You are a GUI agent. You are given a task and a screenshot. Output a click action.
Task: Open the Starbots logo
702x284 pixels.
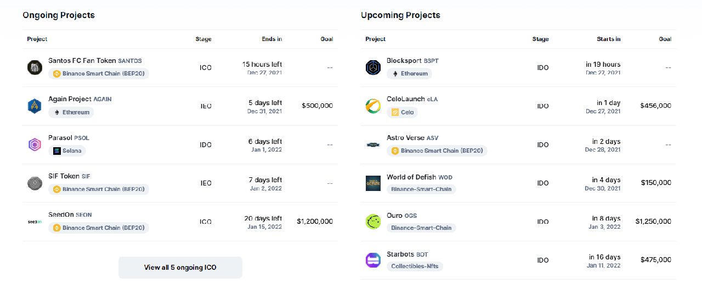pos(373,260)
